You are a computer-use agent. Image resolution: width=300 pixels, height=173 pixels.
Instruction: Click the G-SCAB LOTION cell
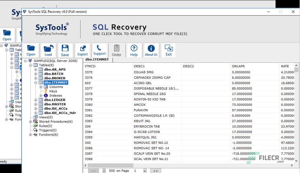(157, 132)
